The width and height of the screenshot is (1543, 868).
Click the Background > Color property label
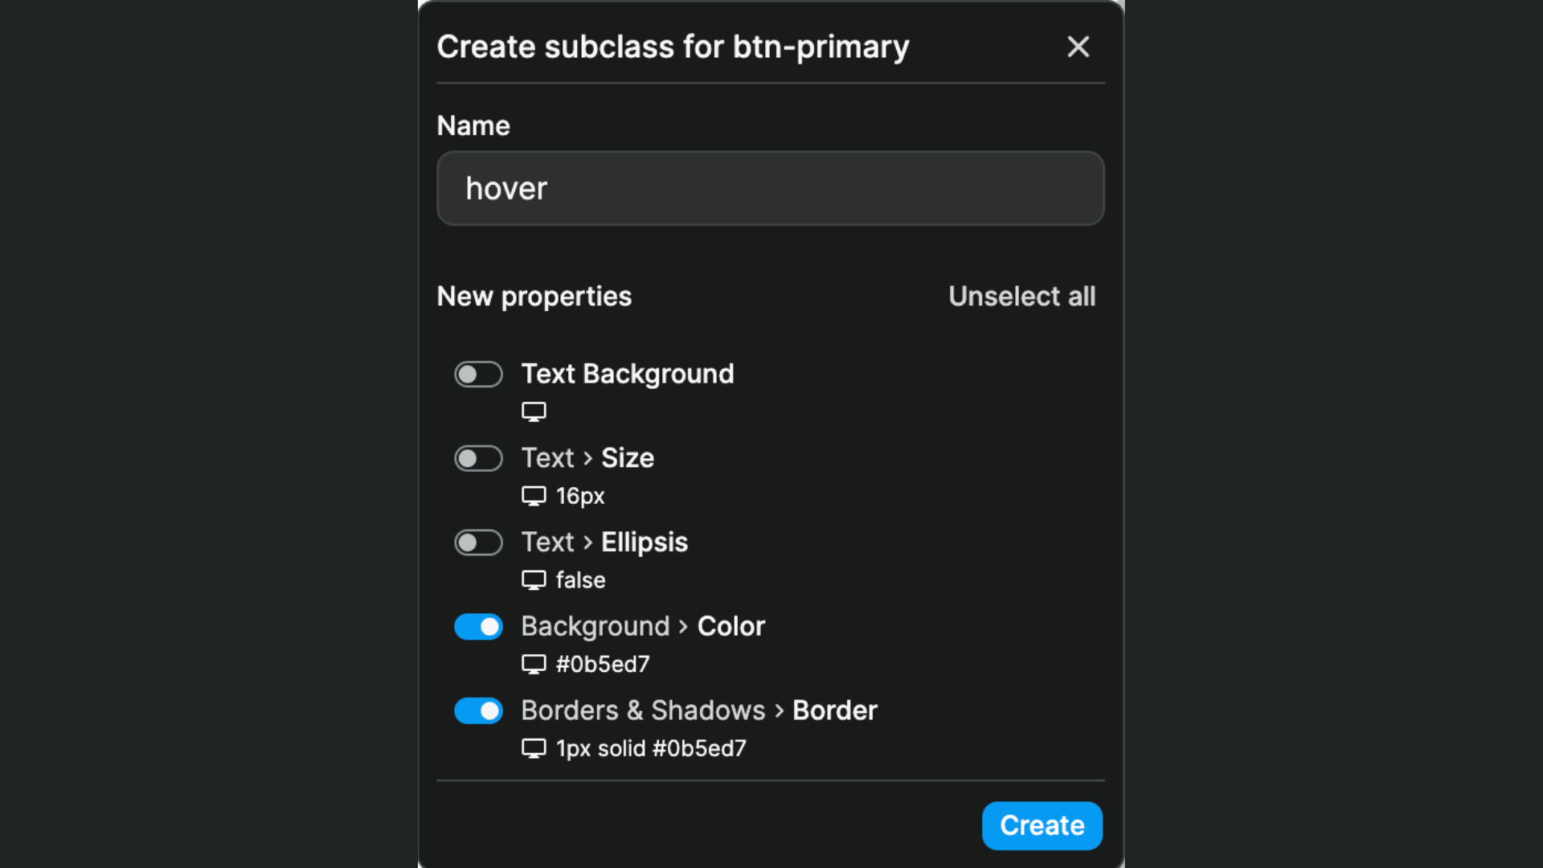coord(643,626)
